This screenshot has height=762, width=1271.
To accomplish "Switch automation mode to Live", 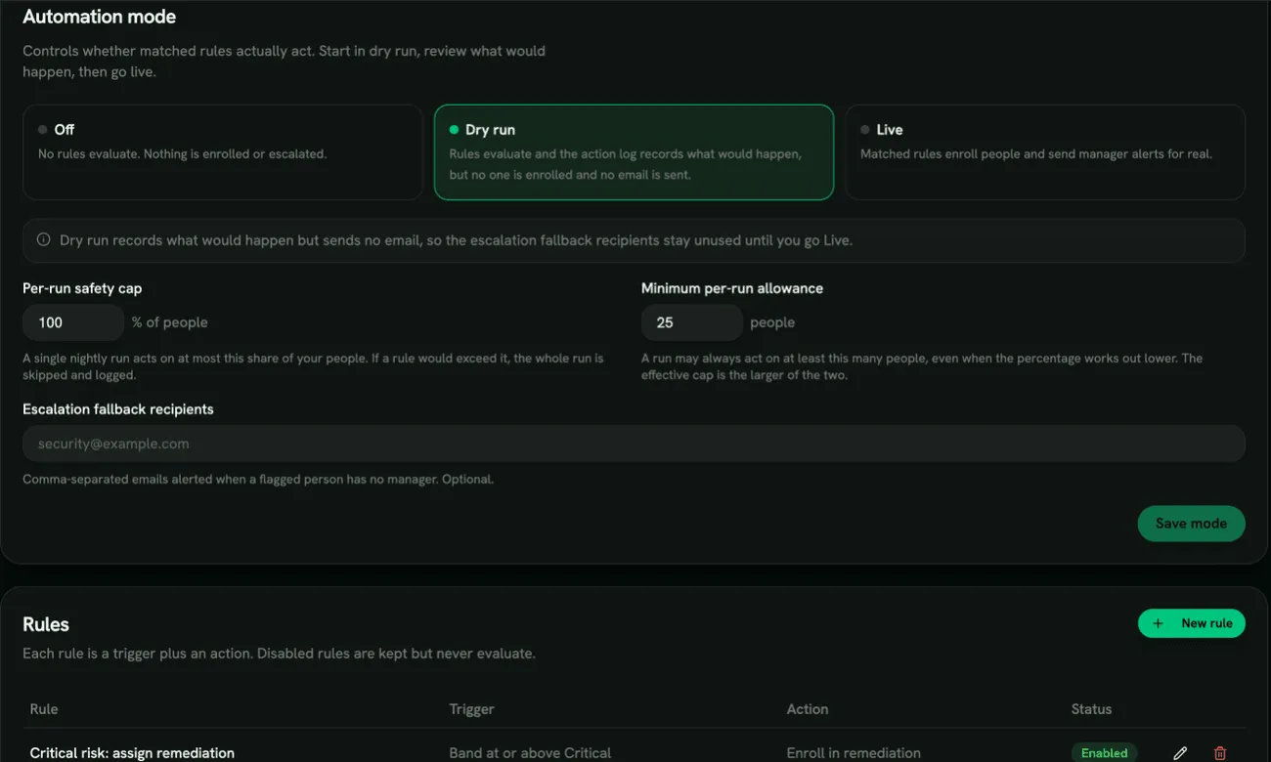I will pyautogui.click(x=1045, y=152).
